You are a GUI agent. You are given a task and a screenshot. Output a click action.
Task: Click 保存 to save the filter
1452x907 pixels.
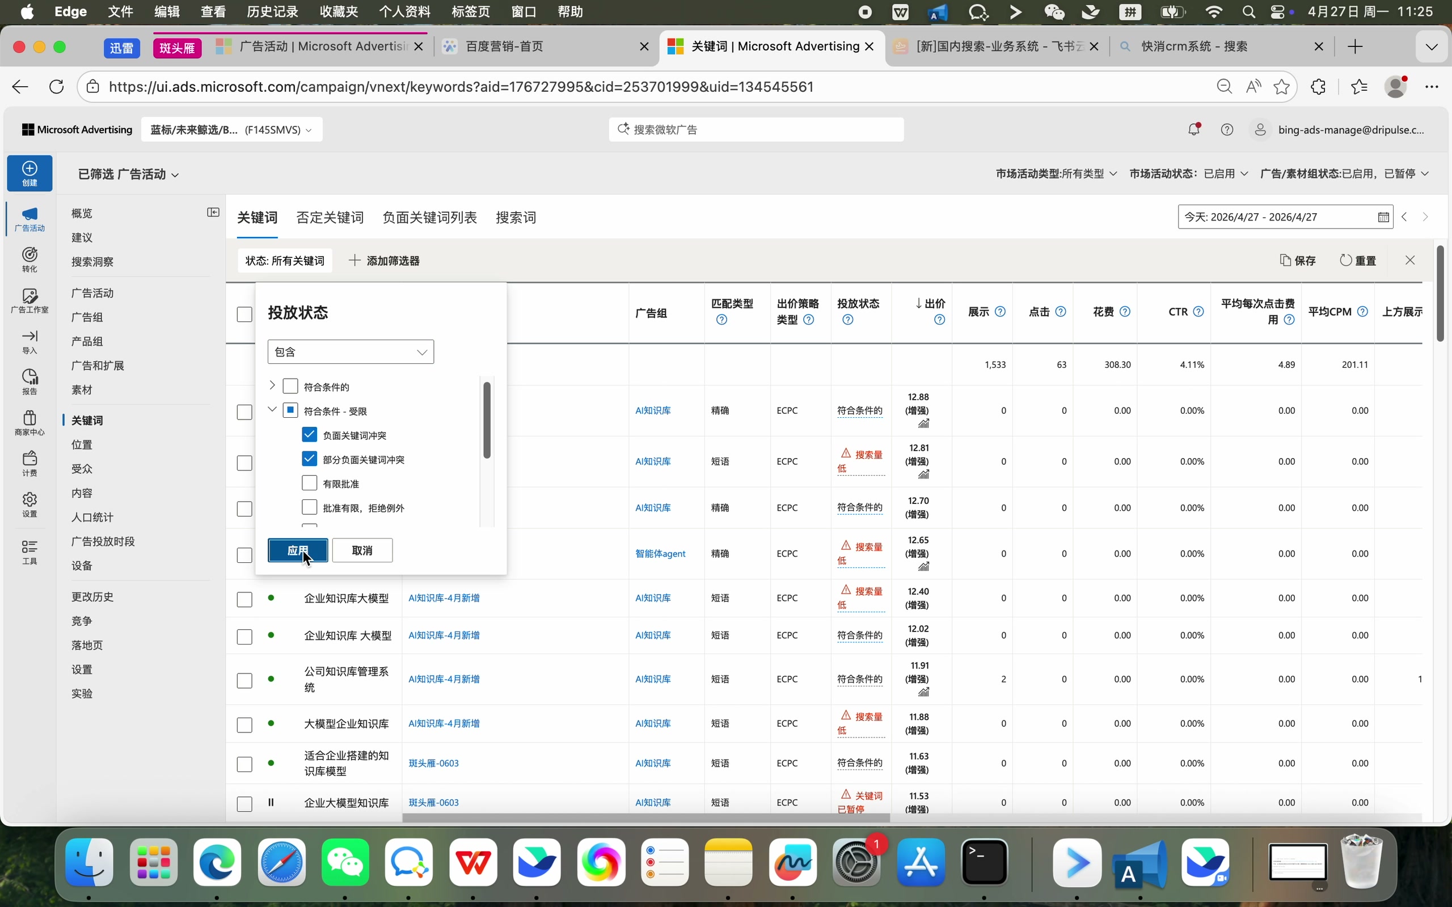pyautogui.click(x=1298, y=260)
